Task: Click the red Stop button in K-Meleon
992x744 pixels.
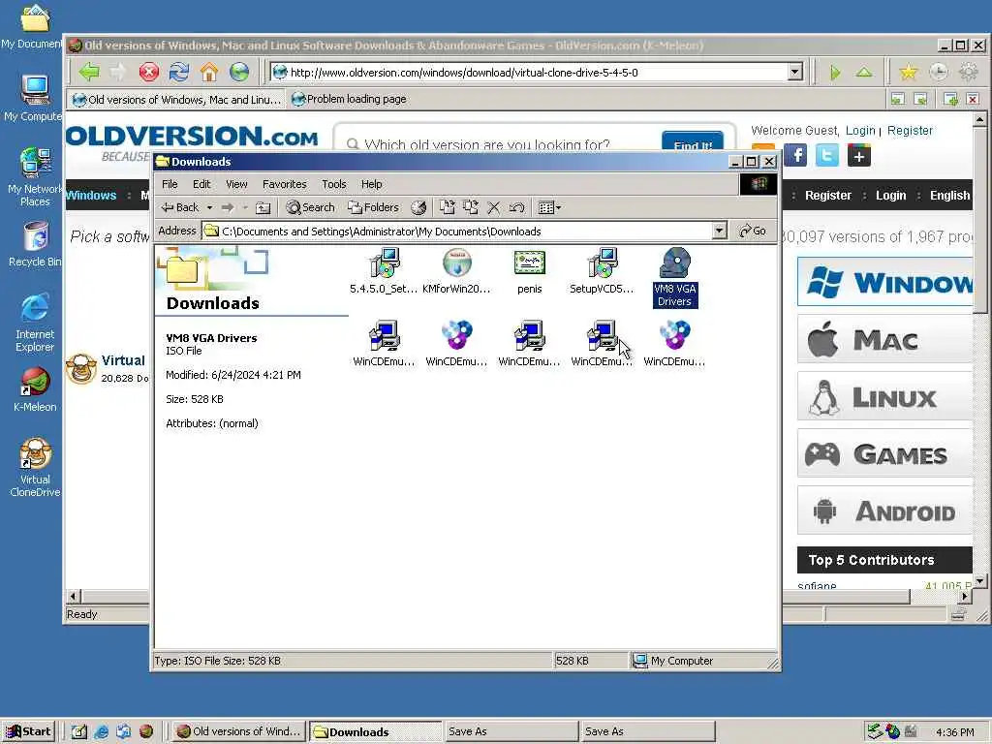Action: coord(148,72)
